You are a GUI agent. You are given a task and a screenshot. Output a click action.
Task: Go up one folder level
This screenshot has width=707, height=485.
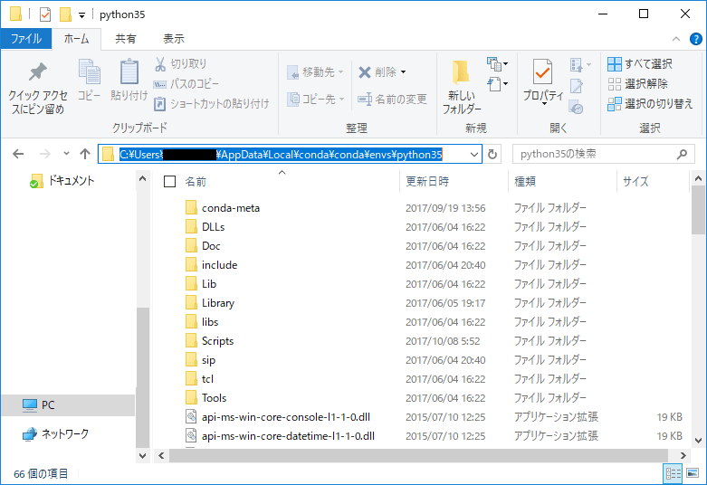coord(85,154)
